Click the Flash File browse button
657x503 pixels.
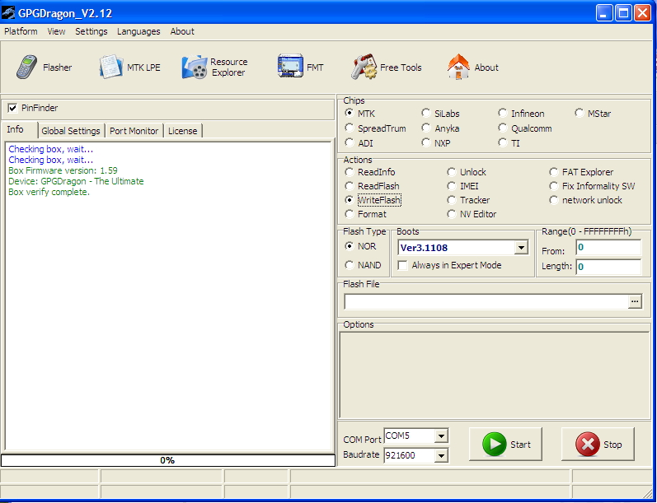(x=635, y=301)
